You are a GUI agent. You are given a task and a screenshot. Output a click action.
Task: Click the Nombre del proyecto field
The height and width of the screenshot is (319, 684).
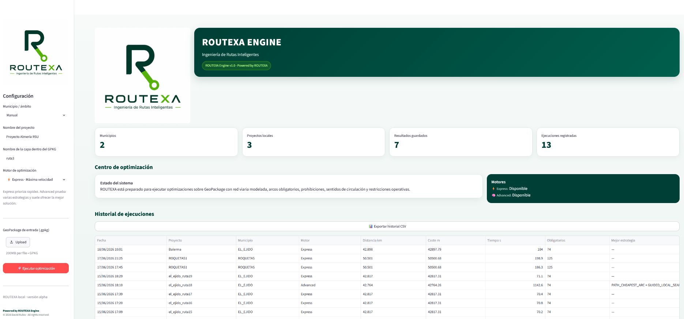coord(36,137)
